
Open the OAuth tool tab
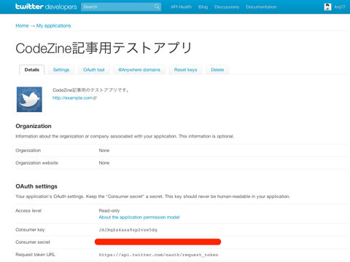[x=94, y=70]
